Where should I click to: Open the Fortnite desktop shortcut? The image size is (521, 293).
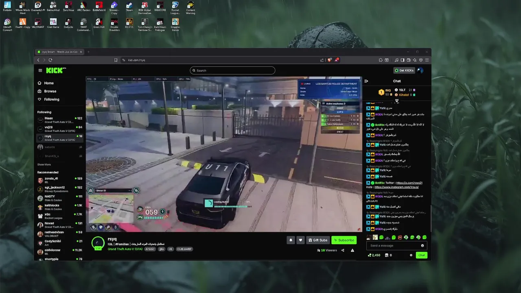point(7,7)
